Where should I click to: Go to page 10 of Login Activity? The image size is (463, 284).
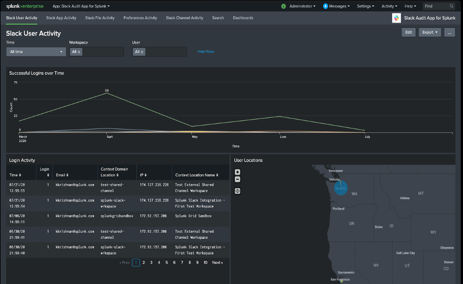[205, 263]
